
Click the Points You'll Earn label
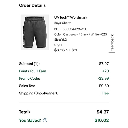click(33, 71)
